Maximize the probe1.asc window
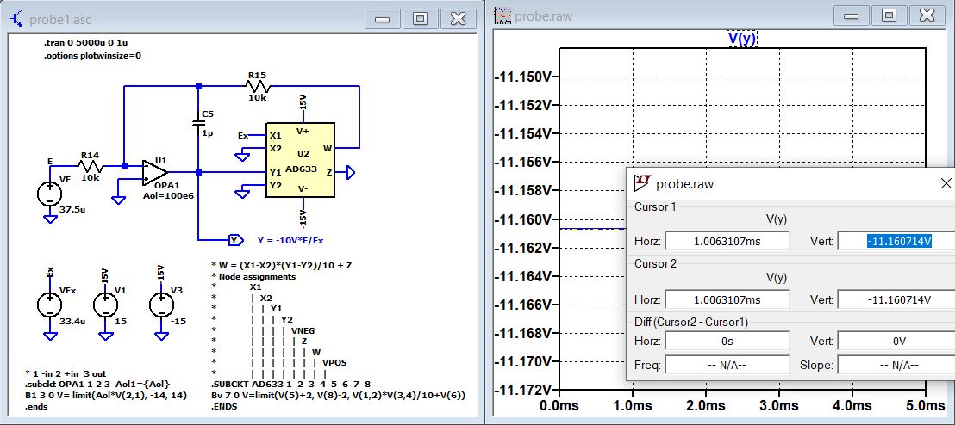The width and height of the screenshot is (955, 425). point(420,19)
